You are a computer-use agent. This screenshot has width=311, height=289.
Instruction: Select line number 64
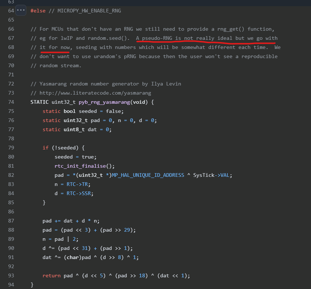tap(11, 11)
